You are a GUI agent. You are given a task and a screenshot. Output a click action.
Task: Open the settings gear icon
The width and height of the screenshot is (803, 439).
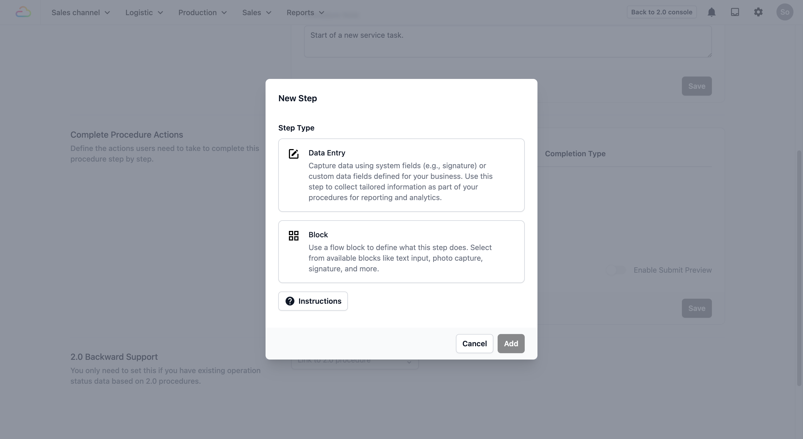758,12
